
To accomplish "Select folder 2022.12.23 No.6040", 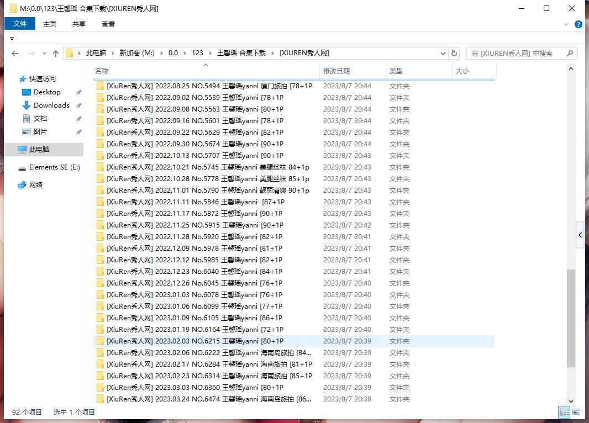I will coord(294,271).
